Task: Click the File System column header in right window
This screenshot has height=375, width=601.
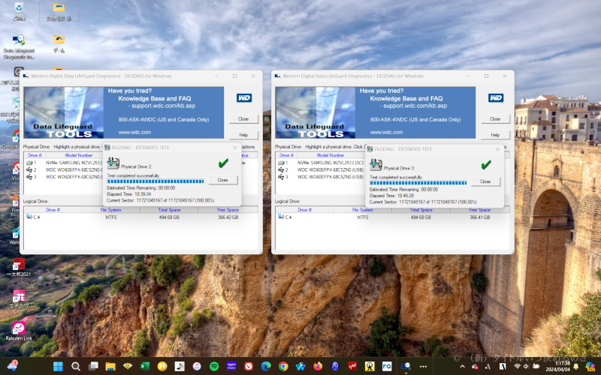Action: [363, 210]
